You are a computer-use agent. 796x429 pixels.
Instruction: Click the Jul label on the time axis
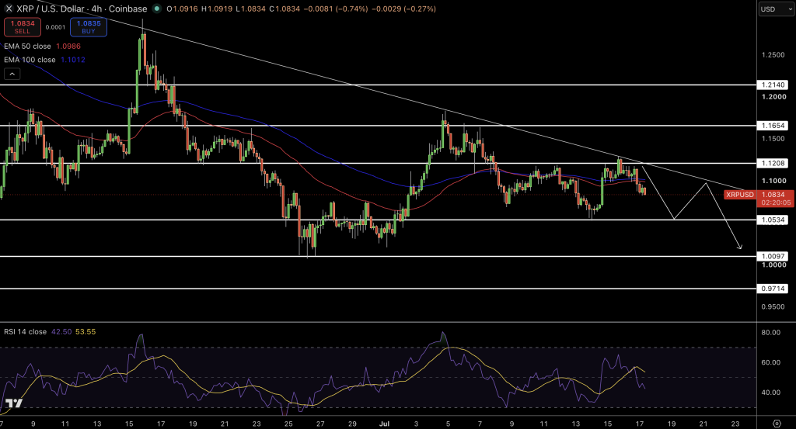pyautogui.click(x=384, y=424)
